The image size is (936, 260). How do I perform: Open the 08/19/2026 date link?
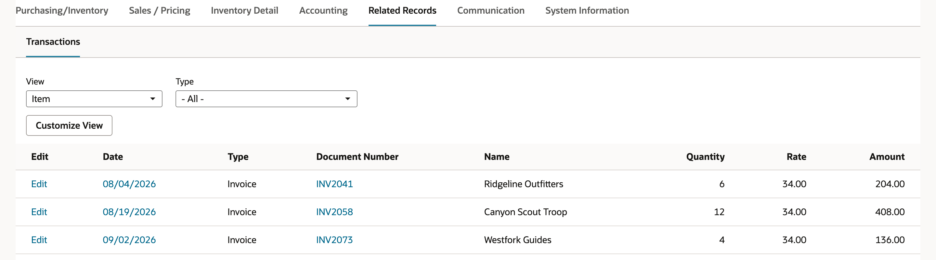point(129,212)
